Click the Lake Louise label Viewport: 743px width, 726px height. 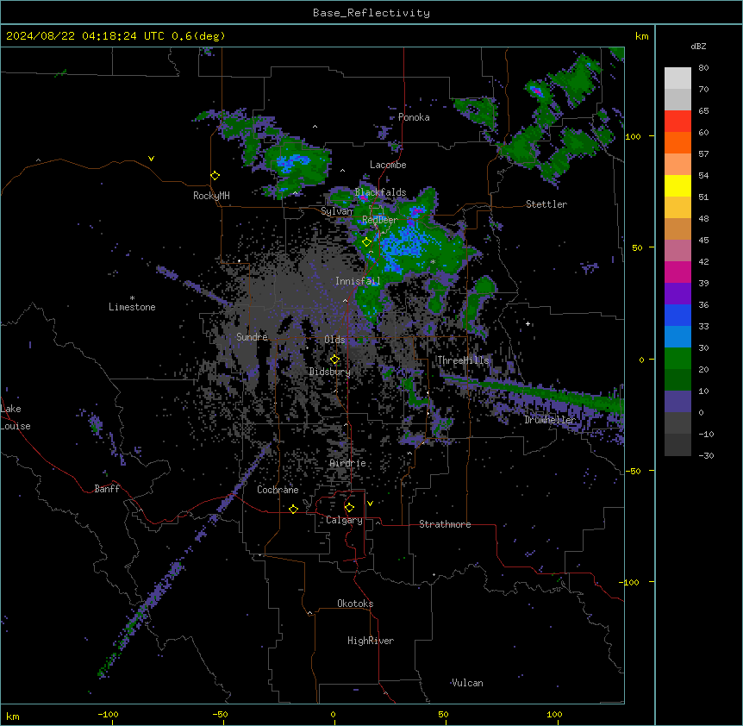(x=16, y=417)
